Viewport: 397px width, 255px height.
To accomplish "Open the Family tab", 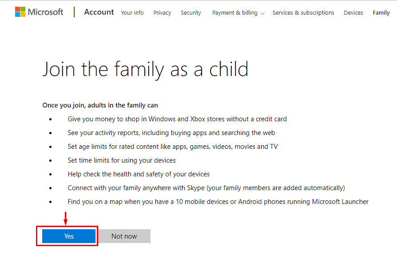I will tap(381, 13).
